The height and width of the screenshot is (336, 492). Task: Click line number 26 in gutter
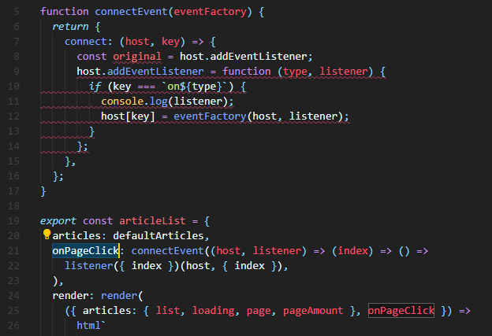(13, 326)
